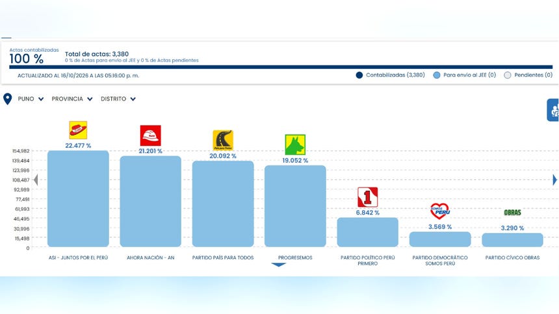559x314 pixels.
Task: Click the Somos Perú heart logo
Action: (x=440, y=211)
